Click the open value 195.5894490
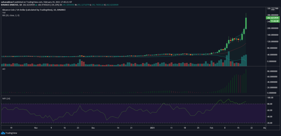The image size is (281, 136). pos(68,5)
